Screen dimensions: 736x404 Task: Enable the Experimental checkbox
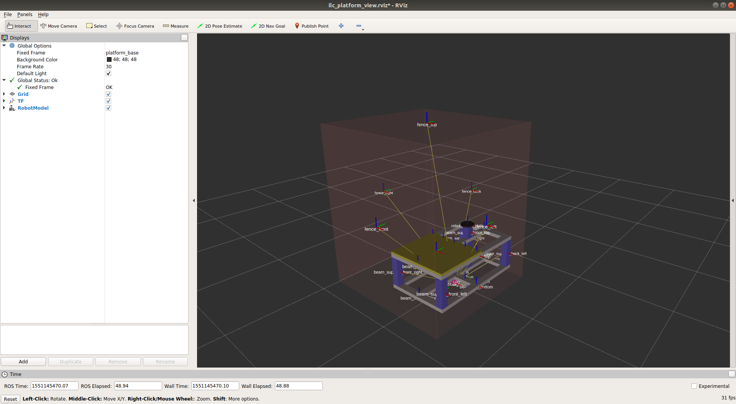point(694,386)
